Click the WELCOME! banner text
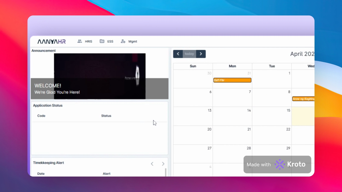Image resolution: width=342 pixels, height=192 pixels. (48, 86)
